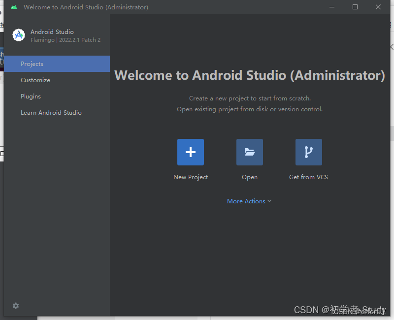The width and height of the screenshot is (394, 320).
Task: Expand the More Actions dropdown
Action: click(x=249, y=201)
